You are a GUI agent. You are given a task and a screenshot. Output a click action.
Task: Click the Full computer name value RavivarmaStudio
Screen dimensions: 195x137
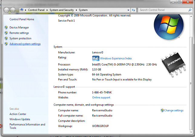(102, 115)
